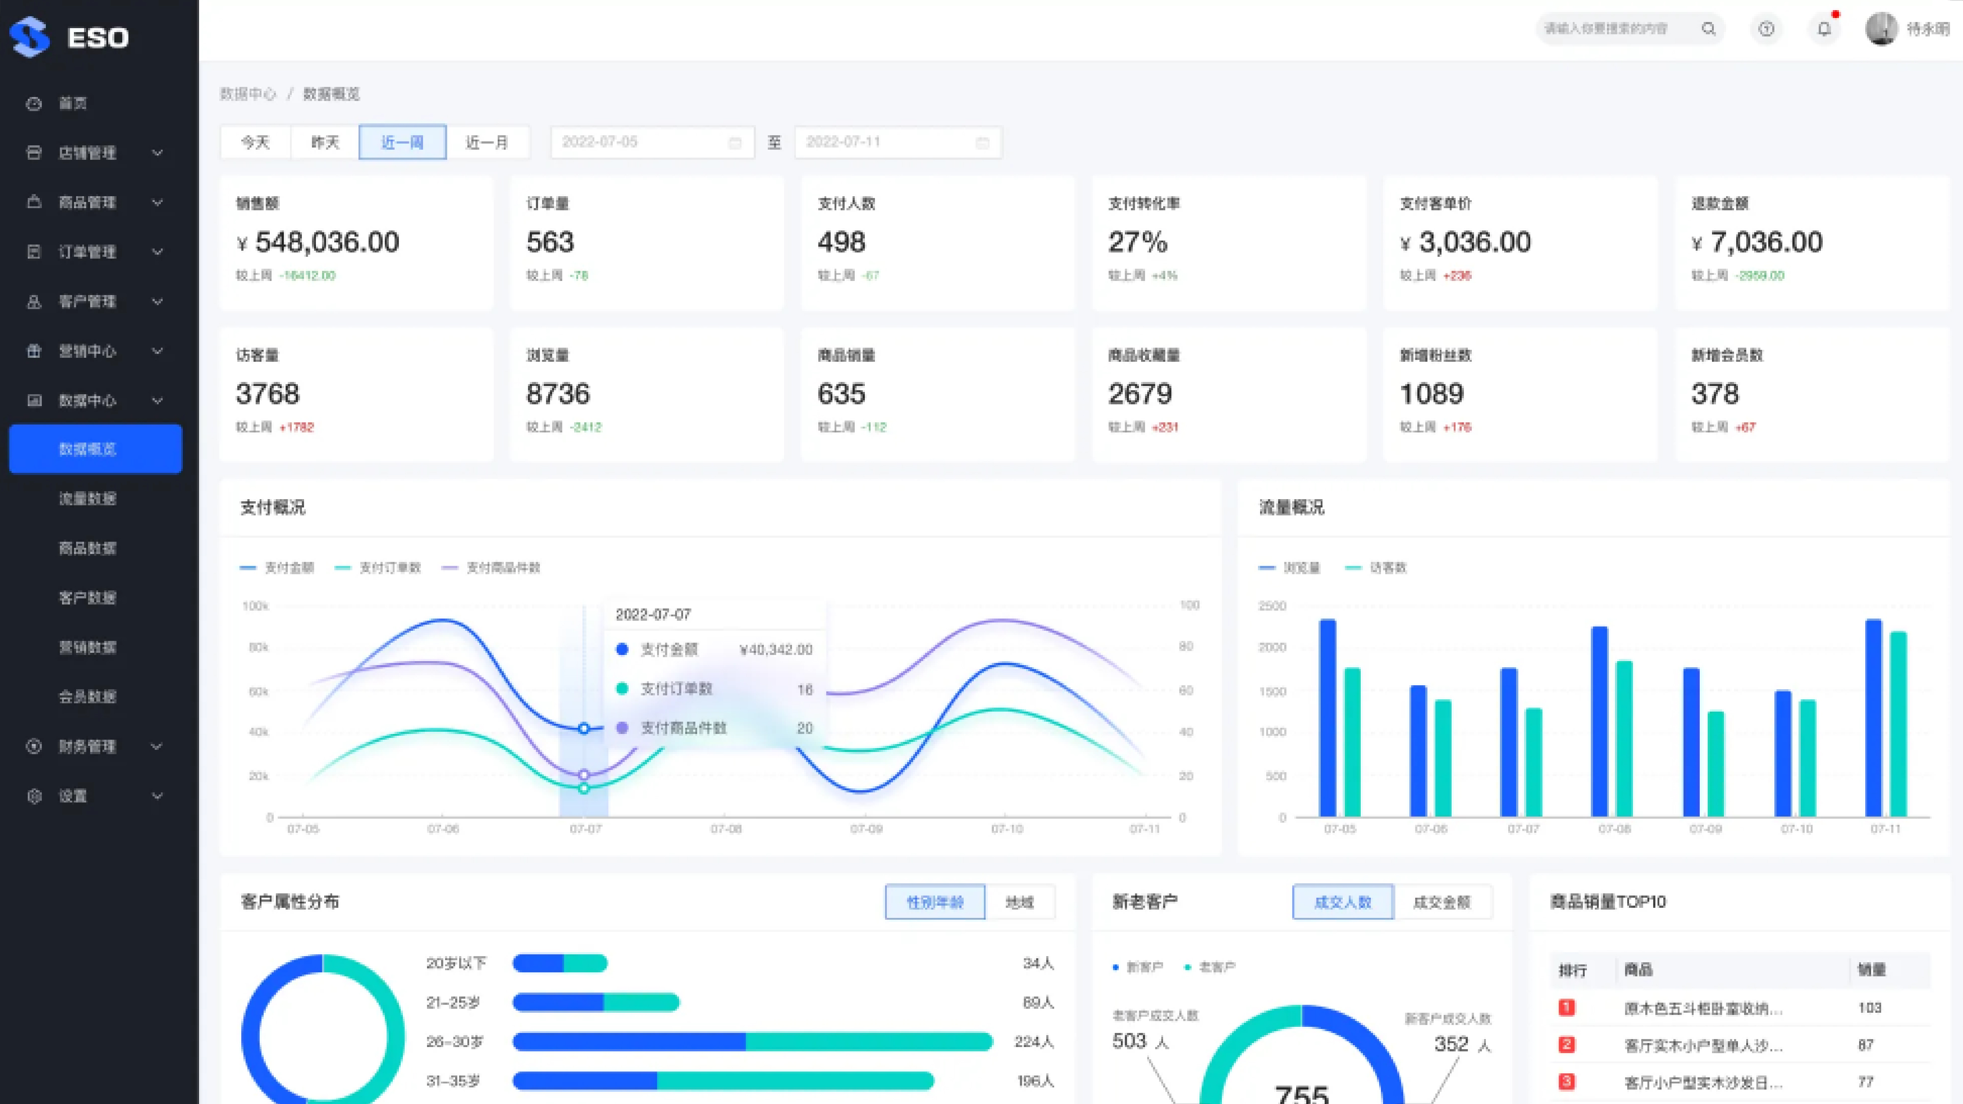This screenshot has width=1963, height=1104.
Task: Collapse the 数据中心 chevron
Action: pyautogui.click(x=158, y=401)
